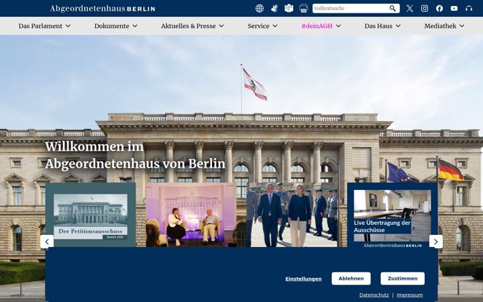Open the sign language hands icon
This screenshot has width=483, height=302.
[274, 8]
